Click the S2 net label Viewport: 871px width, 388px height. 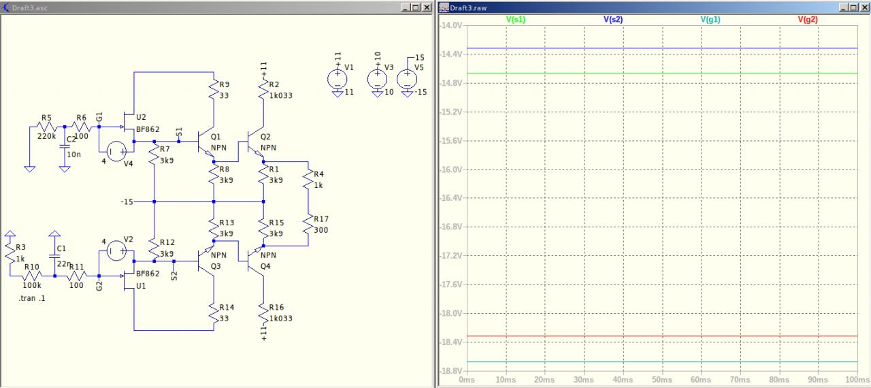pyautogui.click(x=174, y=276)
